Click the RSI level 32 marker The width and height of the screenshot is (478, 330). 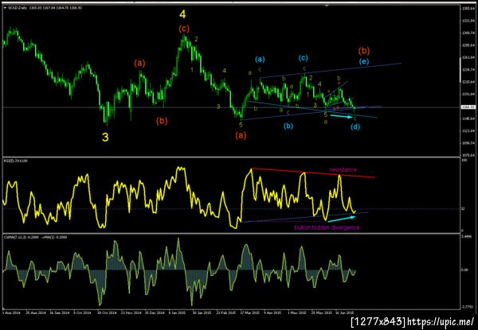click(x=463, y=209)
